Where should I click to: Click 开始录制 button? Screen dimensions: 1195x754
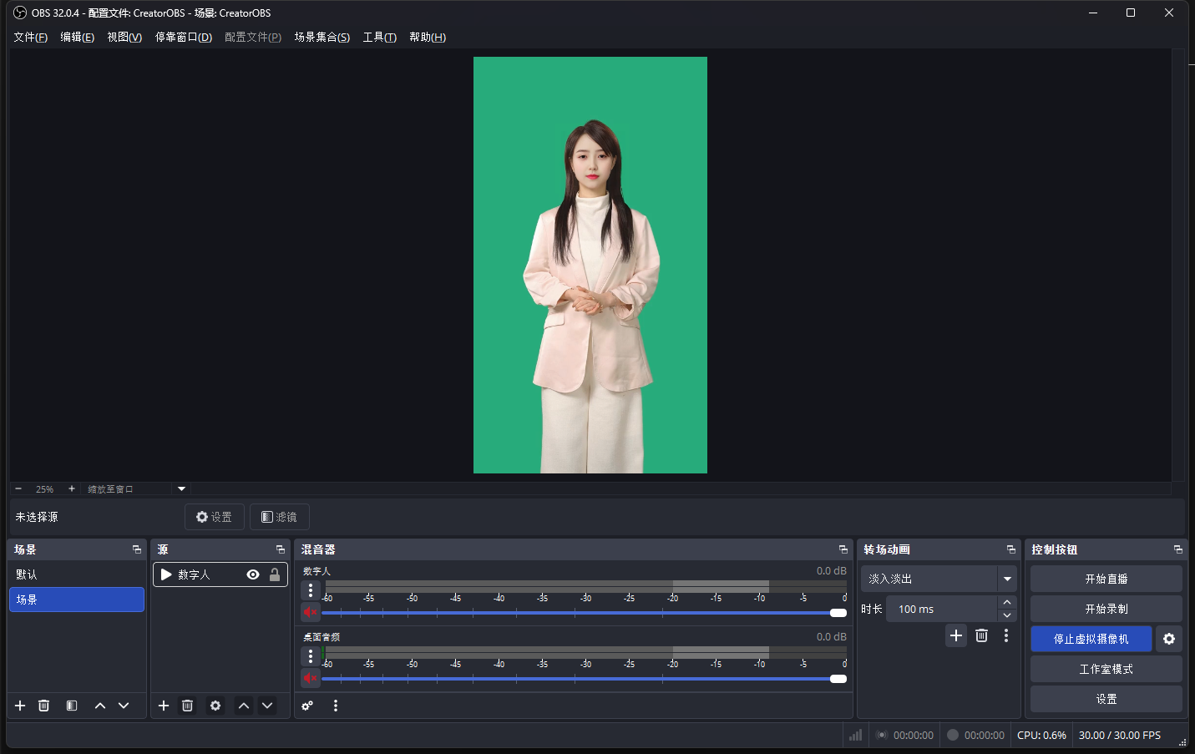tap(1106, 609)
